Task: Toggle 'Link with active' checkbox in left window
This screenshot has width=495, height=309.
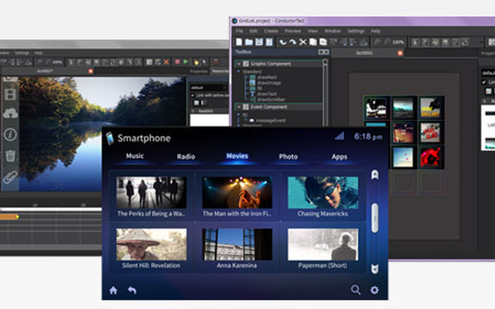Action: (x=193, y=95)
